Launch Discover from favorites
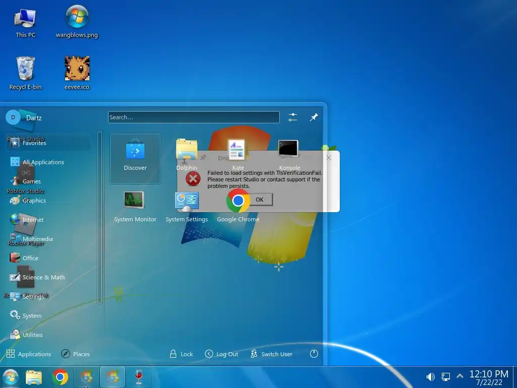Viewport: 517px width, 388px height. (x=135, y=158)
